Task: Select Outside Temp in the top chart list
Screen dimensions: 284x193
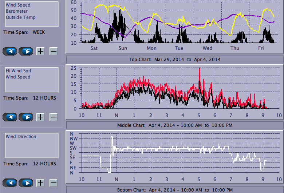Action: point(20,17)
